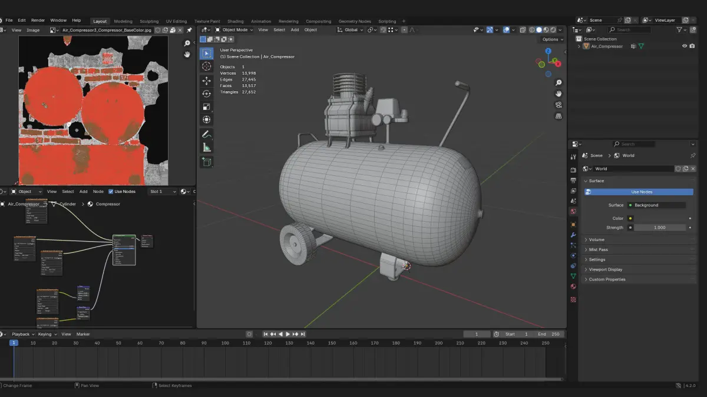The height and width of the screenshot is (397, 707).
Task: Open the viewport Options button
Action: [552, 39]
